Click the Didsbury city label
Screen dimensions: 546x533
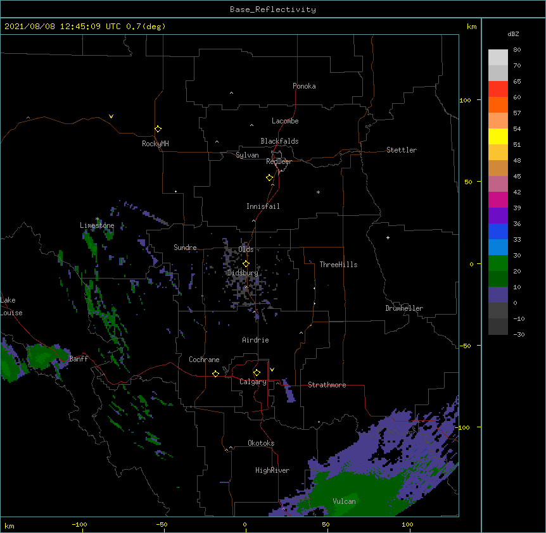[x=243, y=273]
